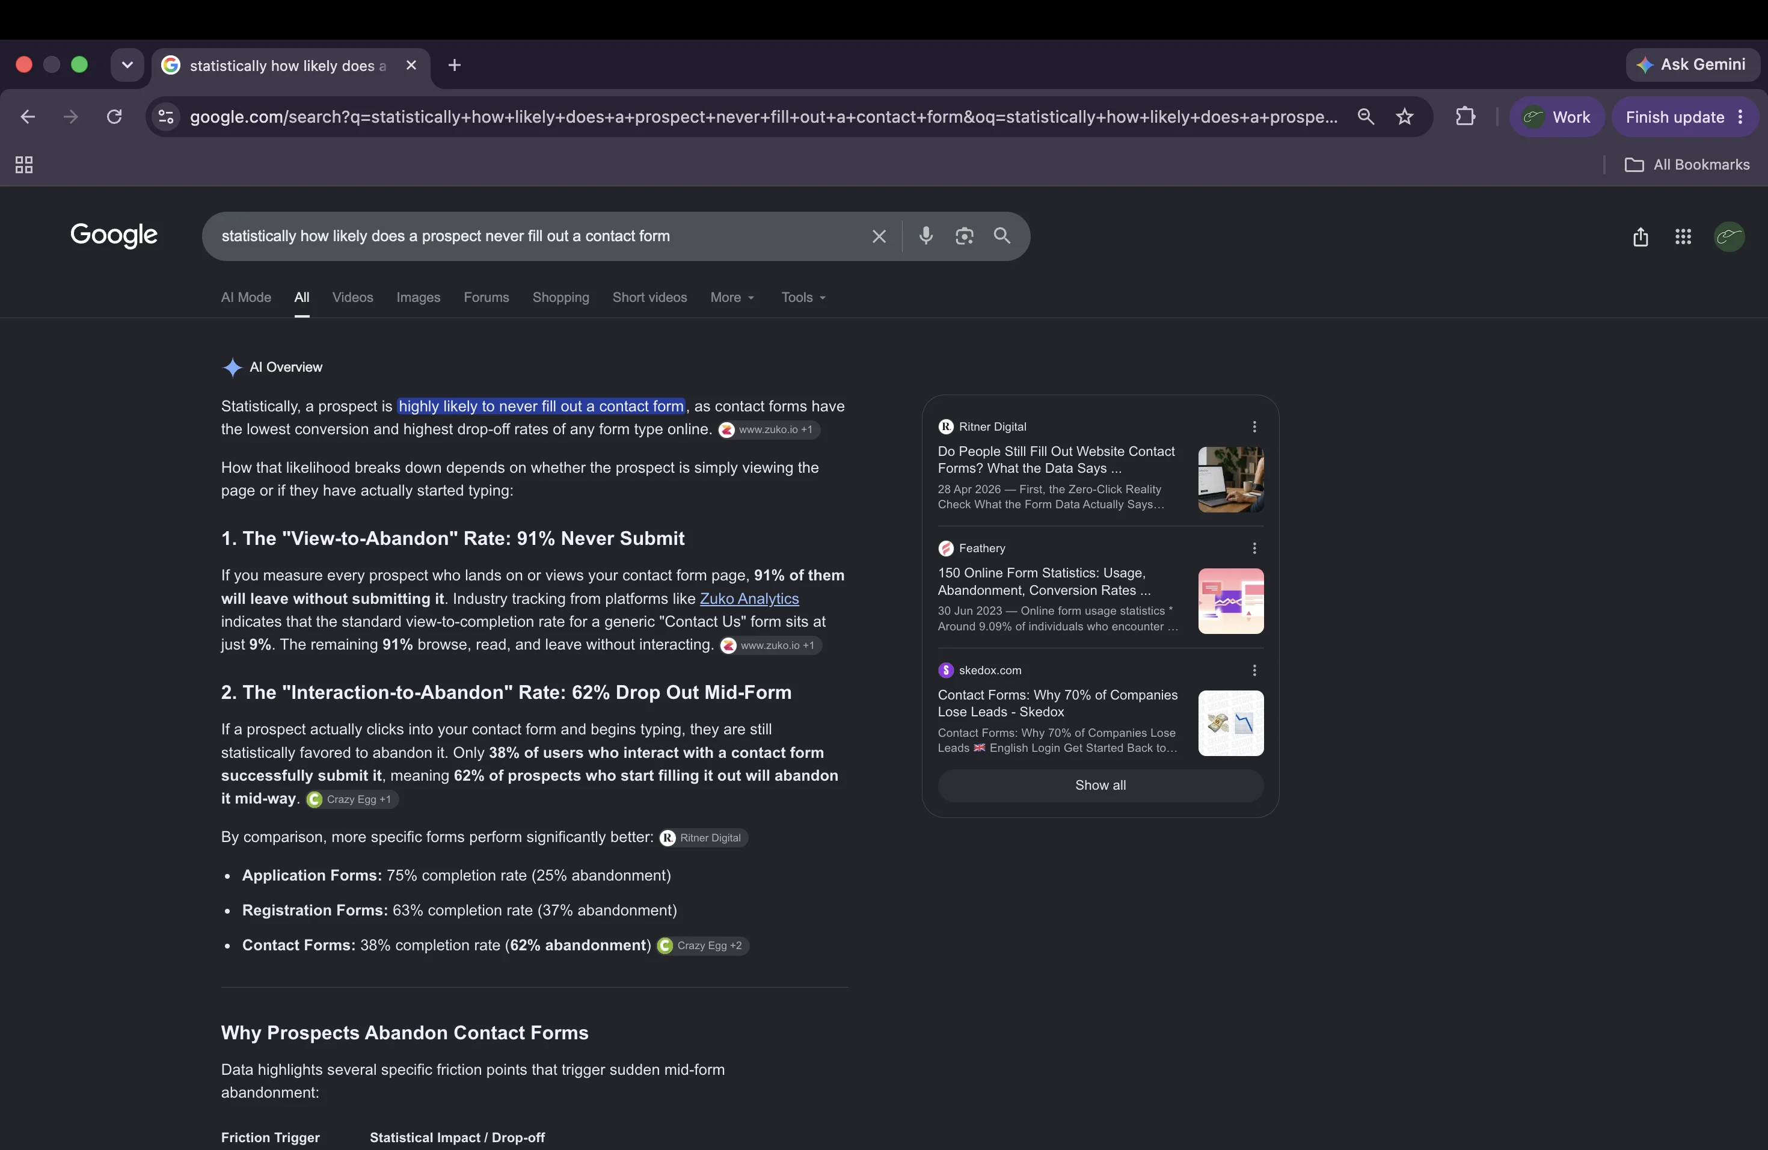
Task: Open the Zuko Analytics link
Action: click(x=749, y=599)
